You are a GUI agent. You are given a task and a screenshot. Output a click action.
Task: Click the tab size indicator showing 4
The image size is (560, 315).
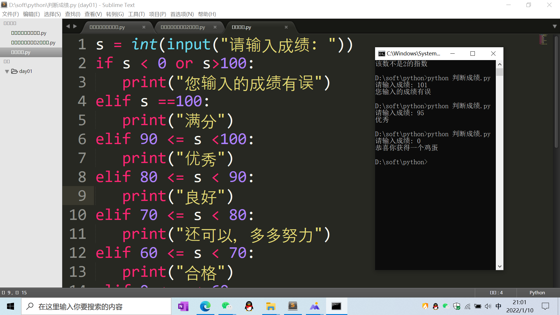496,293
